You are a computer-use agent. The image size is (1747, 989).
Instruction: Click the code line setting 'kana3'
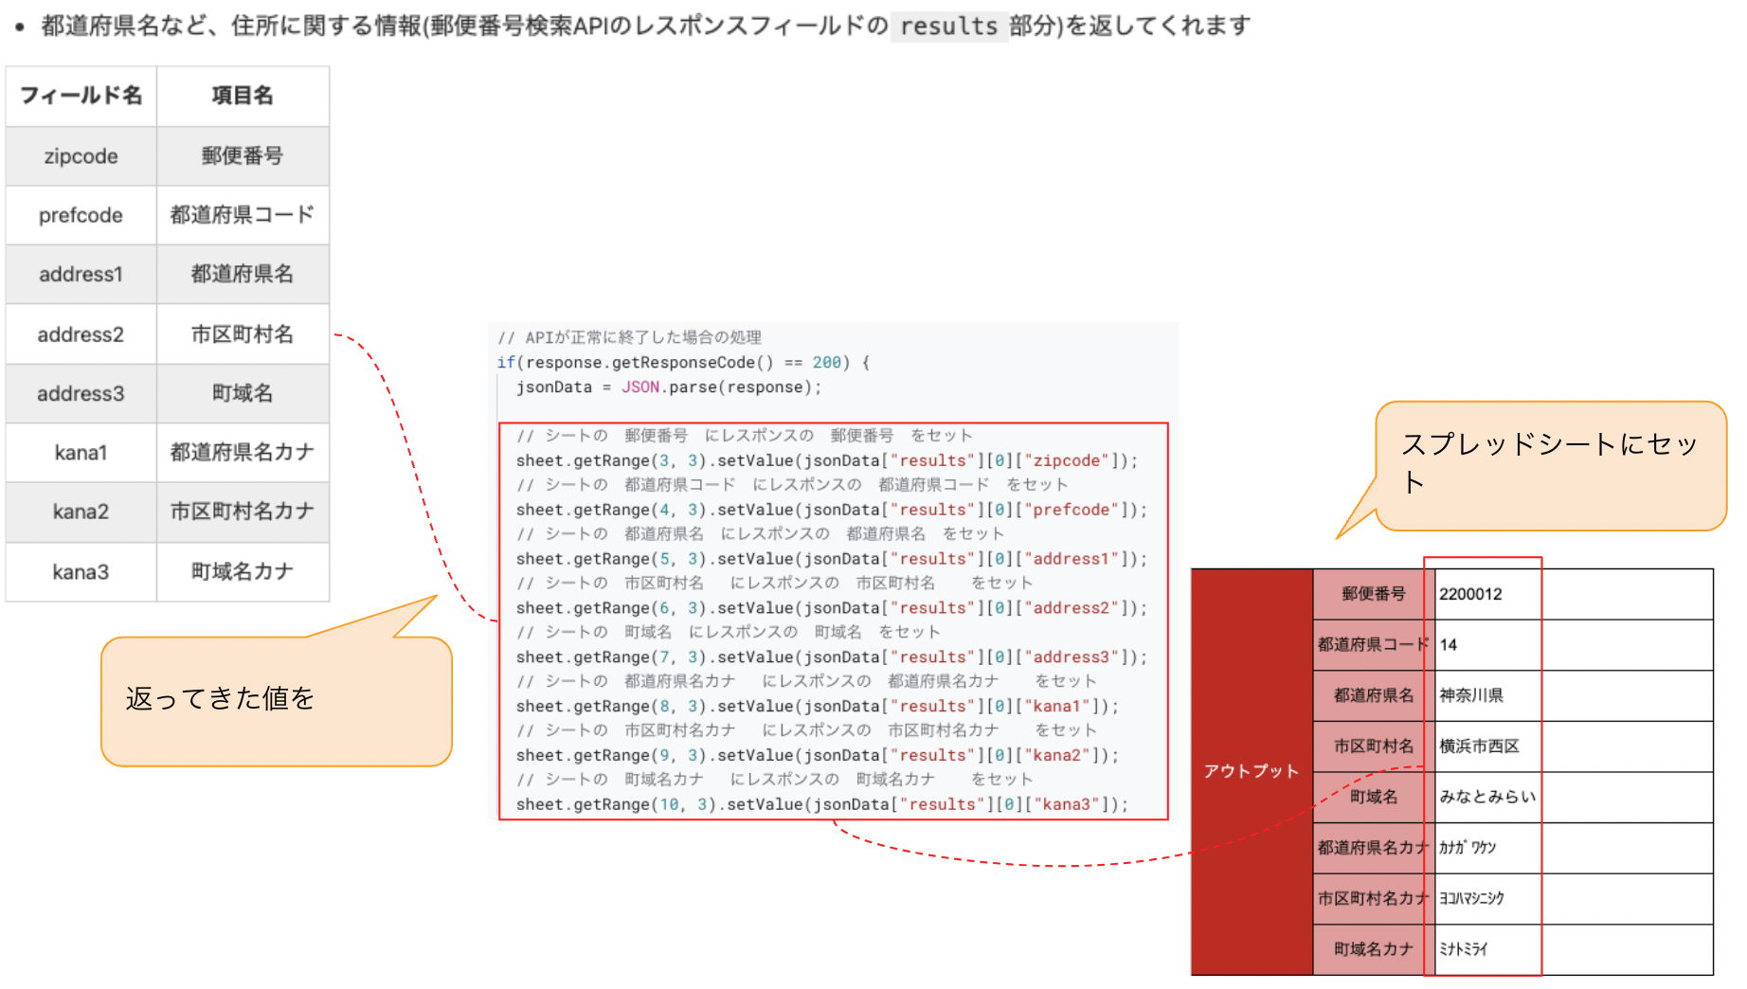point(822,805)
